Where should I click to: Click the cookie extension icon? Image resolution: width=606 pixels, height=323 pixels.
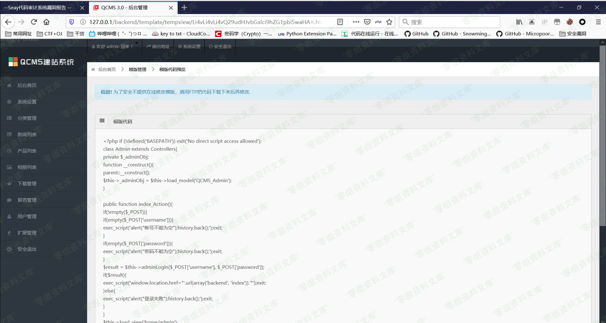[570, 22]
